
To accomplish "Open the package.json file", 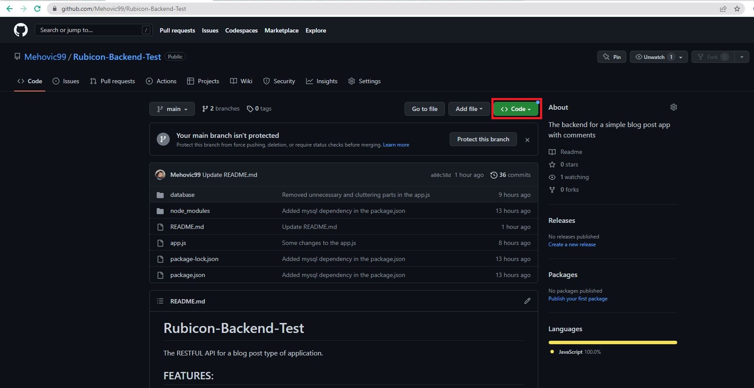I will click(188, 275).
